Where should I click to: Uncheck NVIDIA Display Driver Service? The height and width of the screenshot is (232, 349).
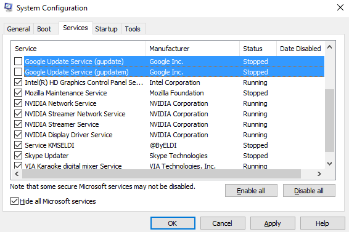coord(18,134)
